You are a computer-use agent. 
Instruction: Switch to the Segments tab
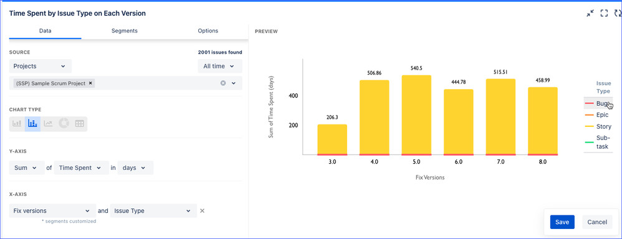125,31
